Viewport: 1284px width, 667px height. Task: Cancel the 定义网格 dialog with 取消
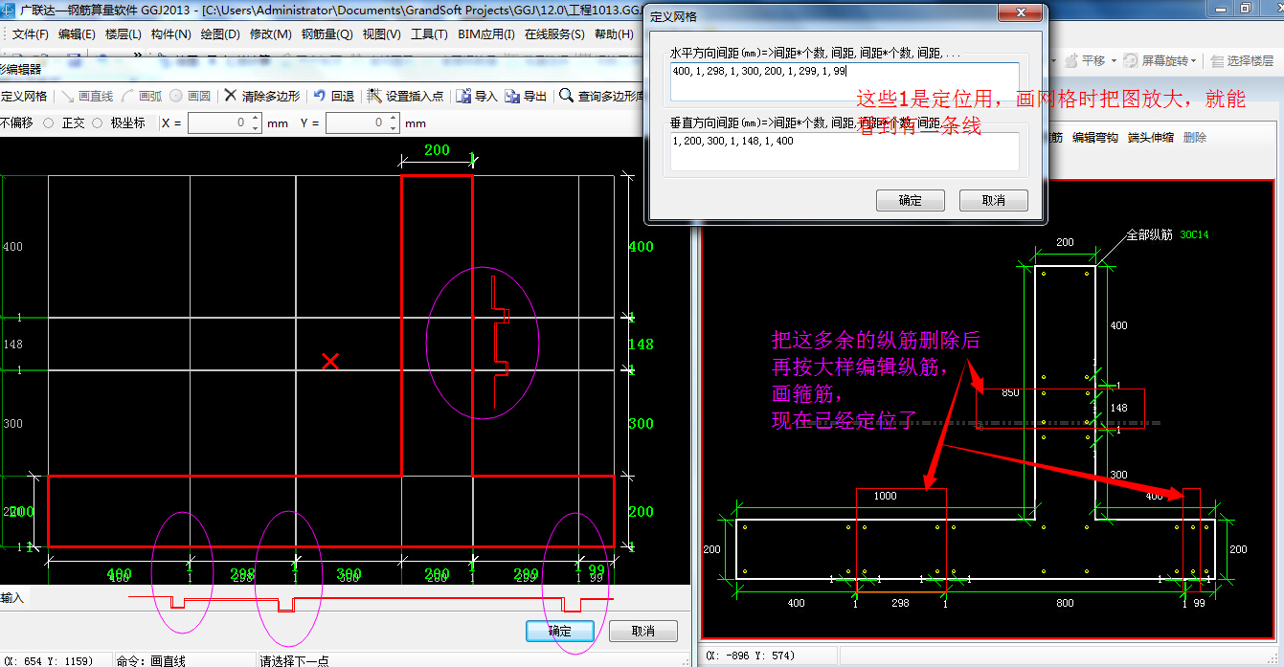994,200
